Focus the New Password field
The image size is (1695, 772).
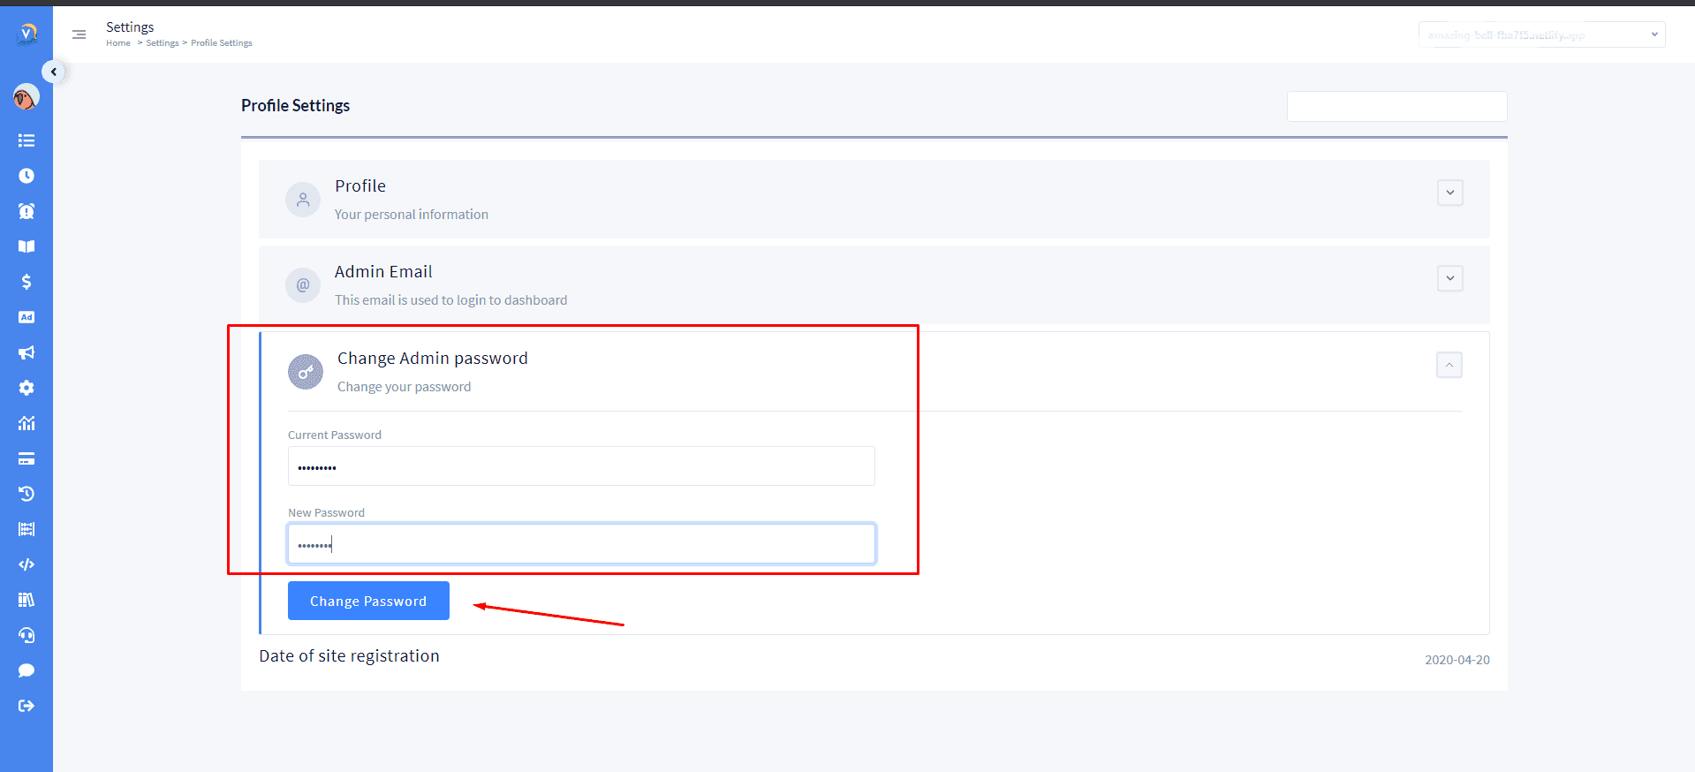coord(581,544)
